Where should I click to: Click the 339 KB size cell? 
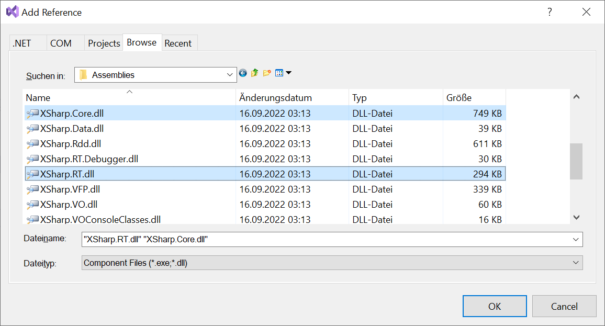(x=487, y=189)
